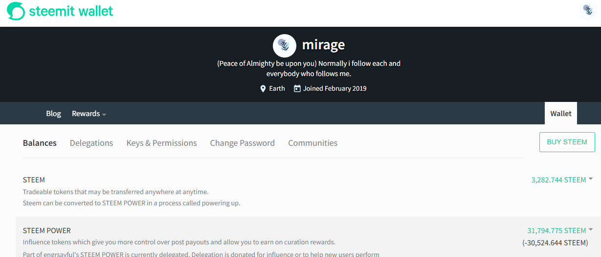Click the 'Steem can be converted' description line
The height and width of the screenshot is (257, 601).
pos(132,203)
